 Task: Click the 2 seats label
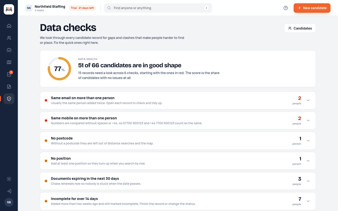pos(39,11)
